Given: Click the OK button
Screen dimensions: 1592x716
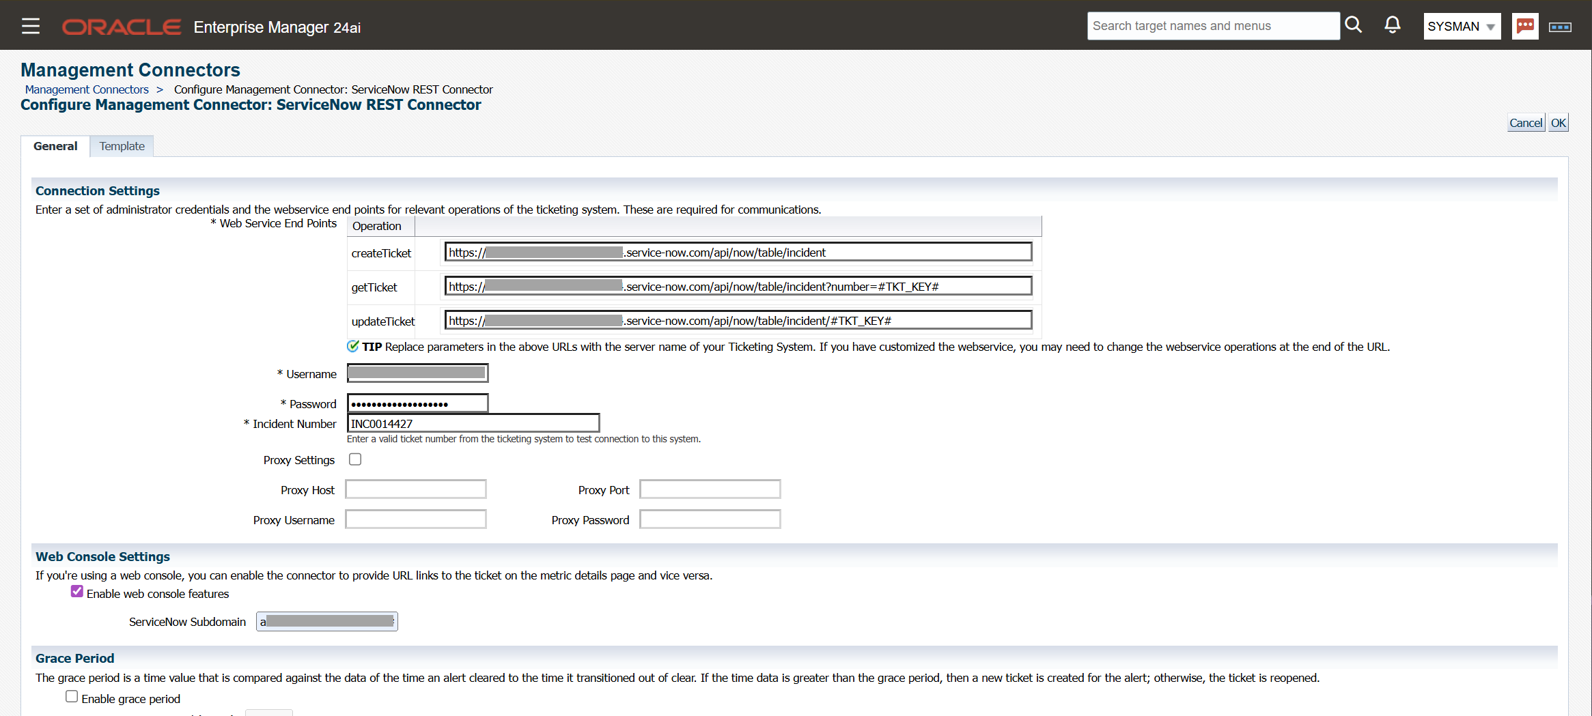Looking at the screenshot, I should click(x=1559, y=123).
